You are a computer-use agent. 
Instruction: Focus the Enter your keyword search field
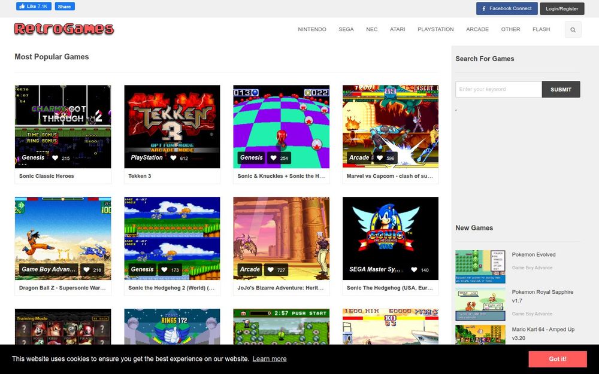point(498,89)
